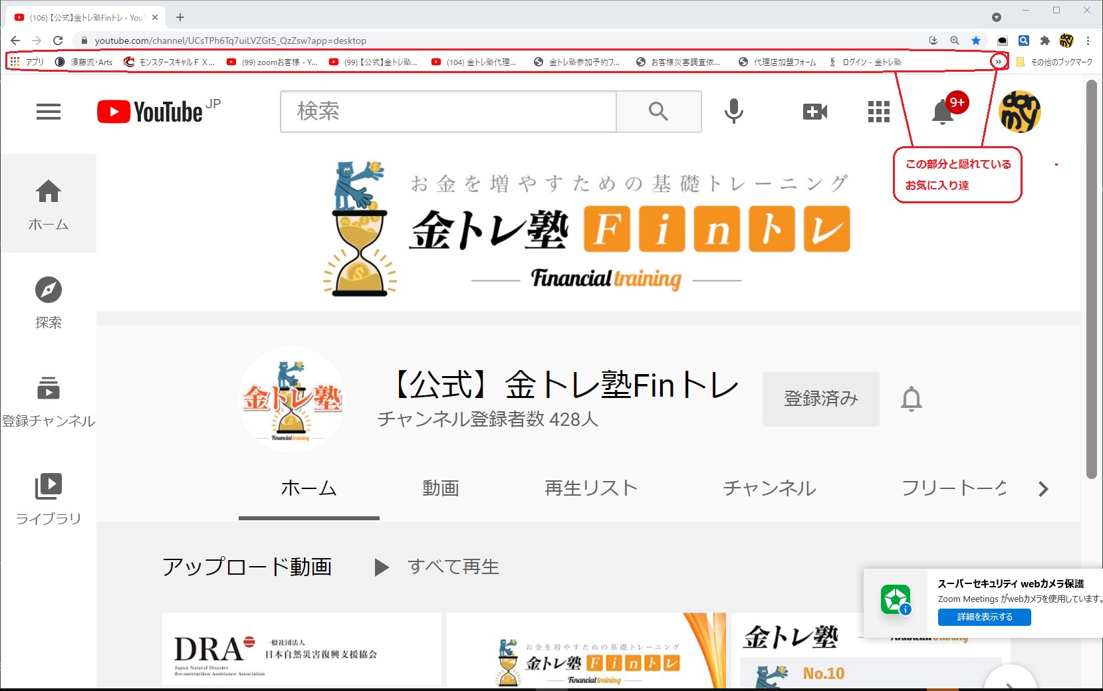This screenshot has width=1103, height=691.
Task: Select the 再生リスト channel tab
Action: point(591,488)
